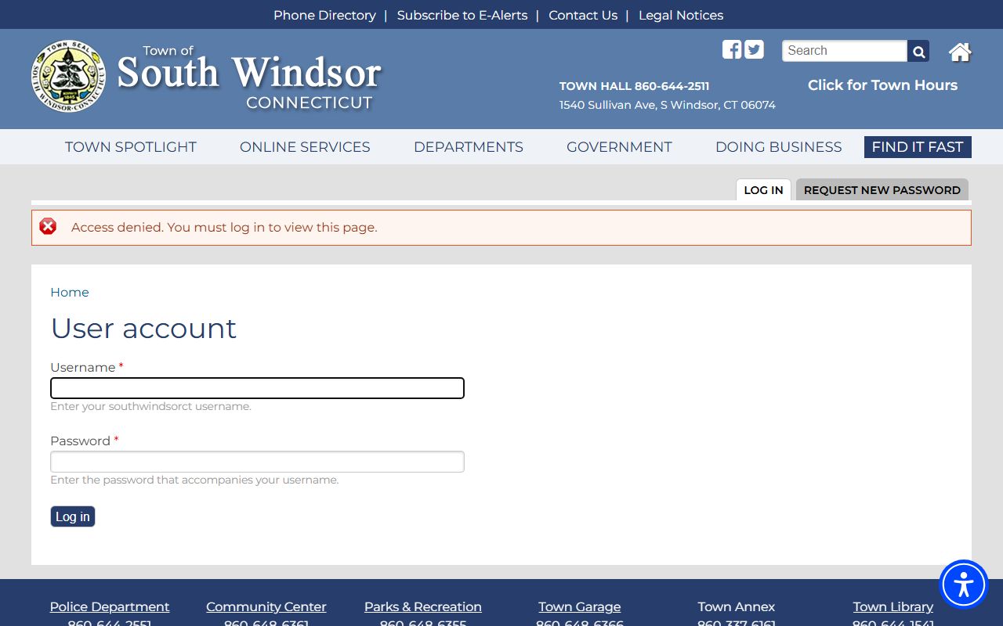Submit the form with Log in button
This screenshot has height=626, width=1003.
(x=73, y=516)
